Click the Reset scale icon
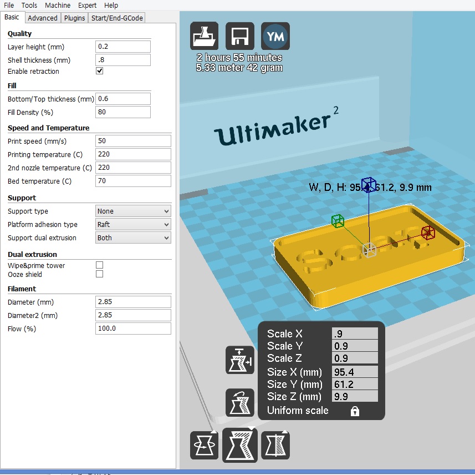 pos(239,402)
